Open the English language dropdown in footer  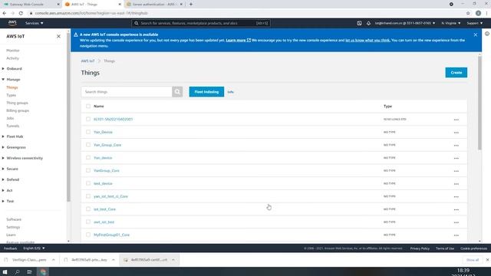[x=34, y=248]
